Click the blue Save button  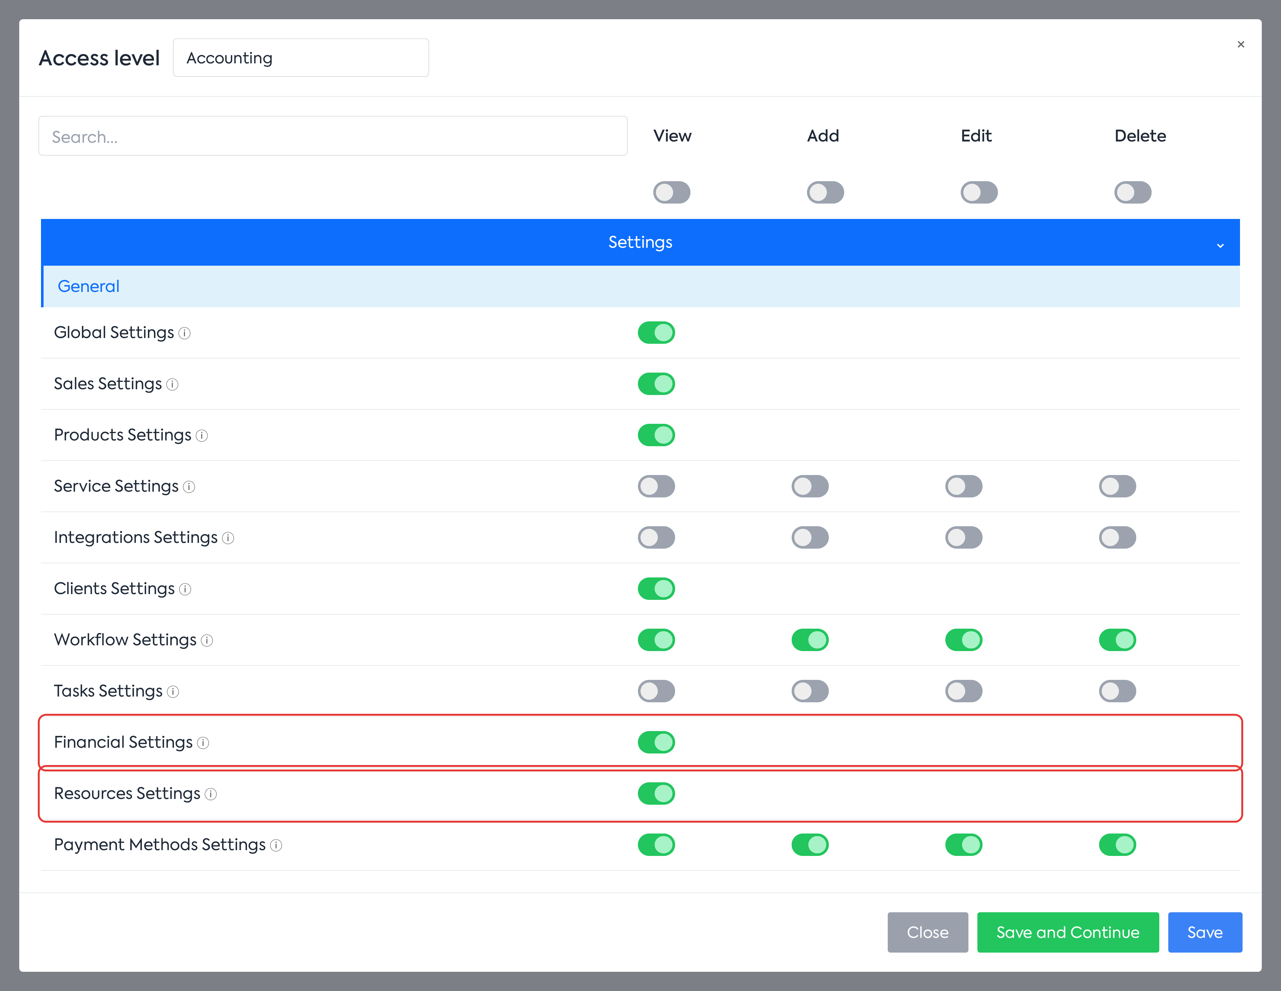pos(1205,932)
